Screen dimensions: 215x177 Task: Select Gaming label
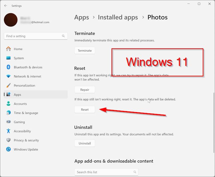coord(19,122)
